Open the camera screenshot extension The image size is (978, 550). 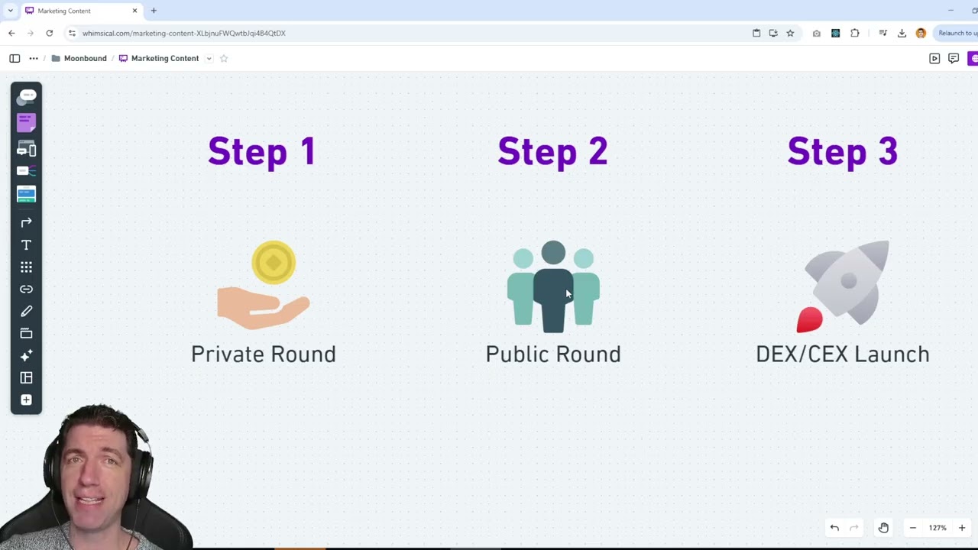[817, 33]
